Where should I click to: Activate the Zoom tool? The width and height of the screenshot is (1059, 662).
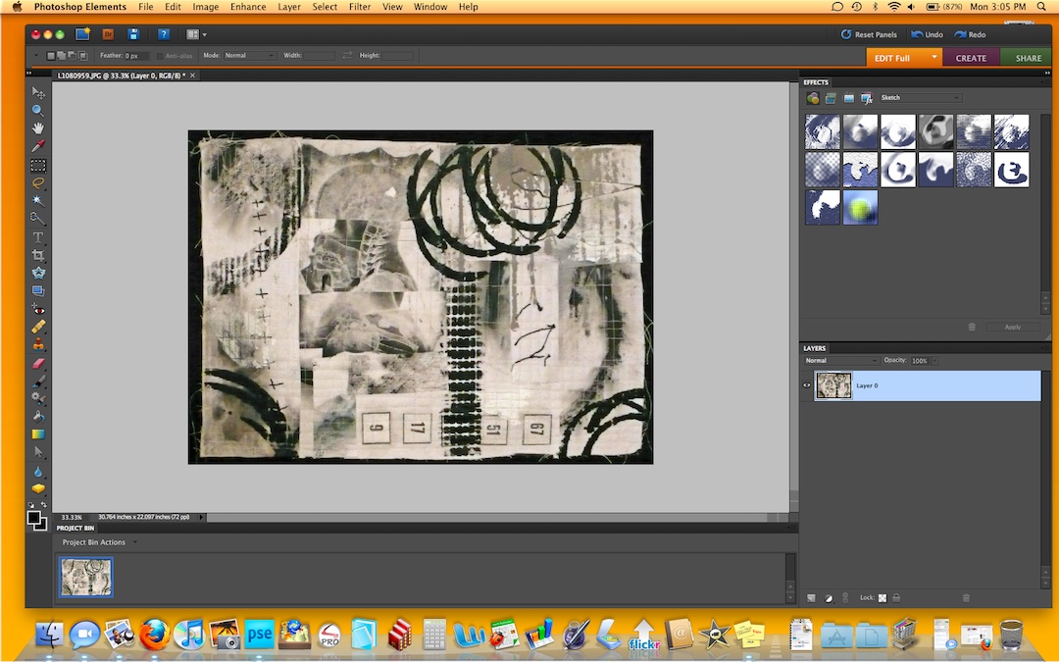click(38, 111)
